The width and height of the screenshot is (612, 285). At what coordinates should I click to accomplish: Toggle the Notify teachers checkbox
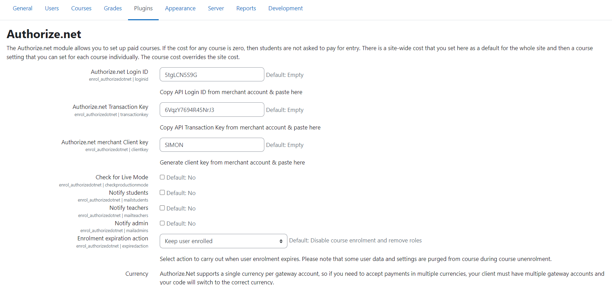(x=162, y=208)
